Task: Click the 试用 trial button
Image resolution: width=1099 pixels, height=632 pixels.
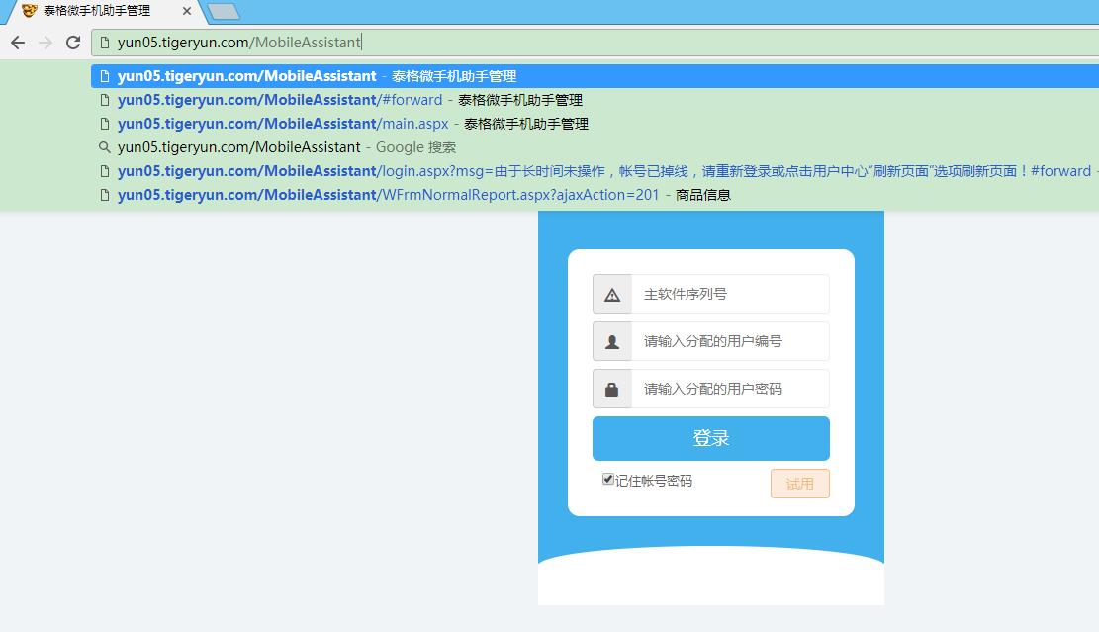Action: click(799, 484)
